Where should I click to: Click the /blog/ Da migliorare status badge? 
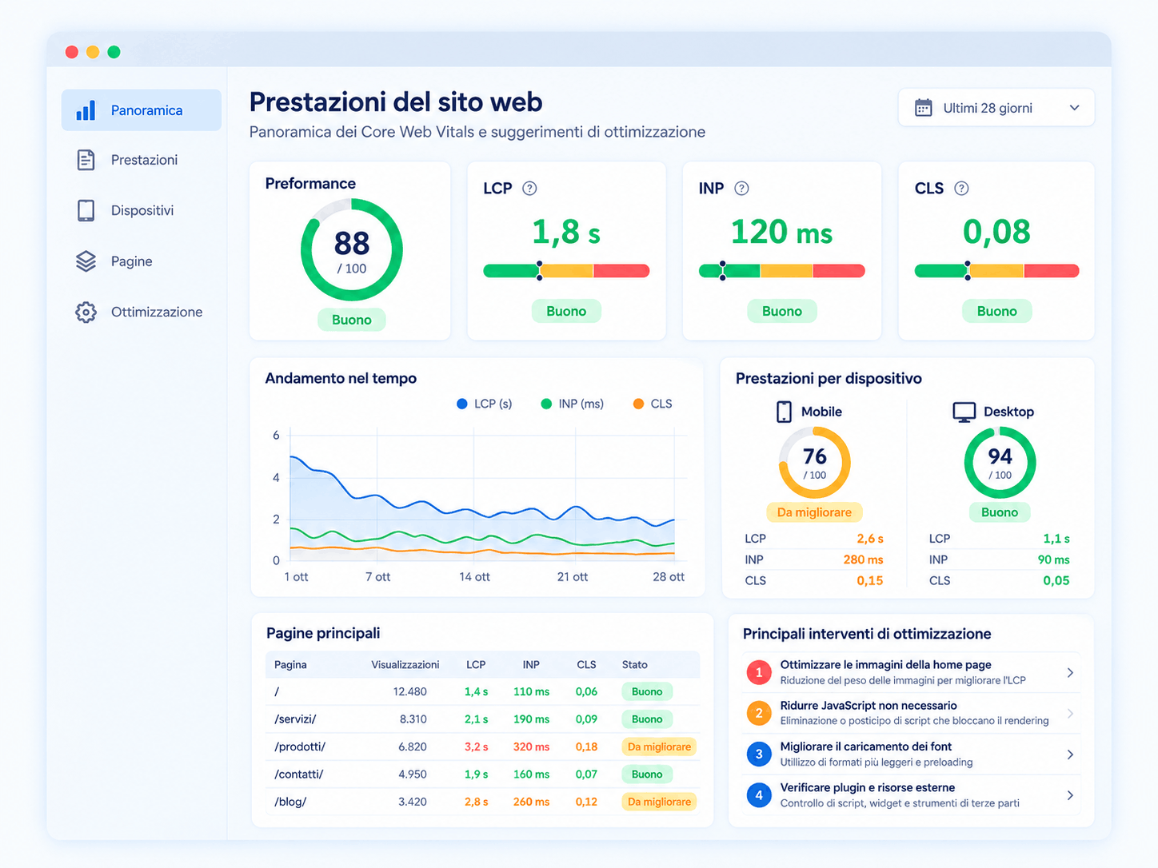pos(659,802)
